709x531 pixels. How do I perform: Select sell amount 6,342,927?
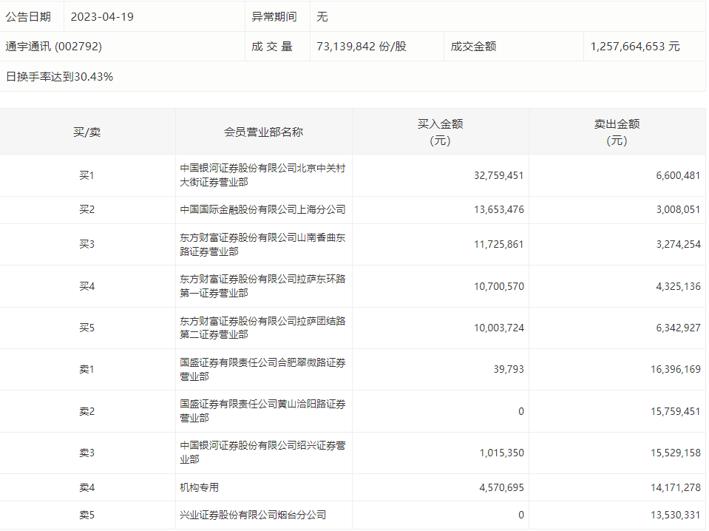(x=678, y=328)
